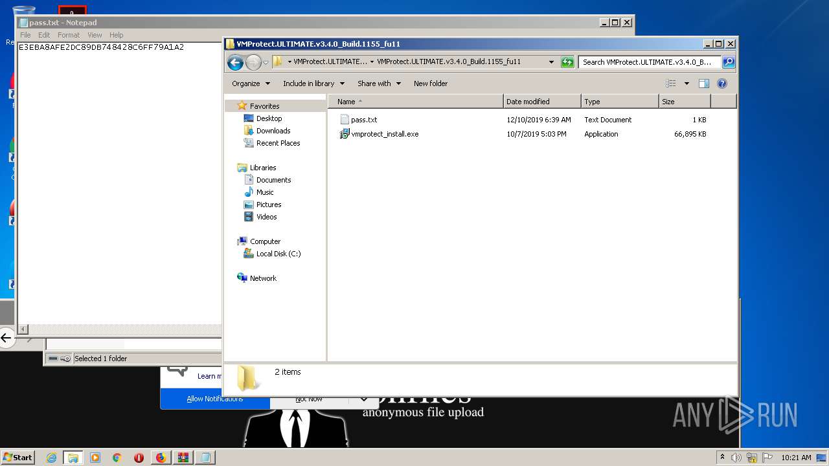The height and width of the screenshot is (466, 829).
Task: Open the address bar history dropdown arrow
Action: [551, 62]
